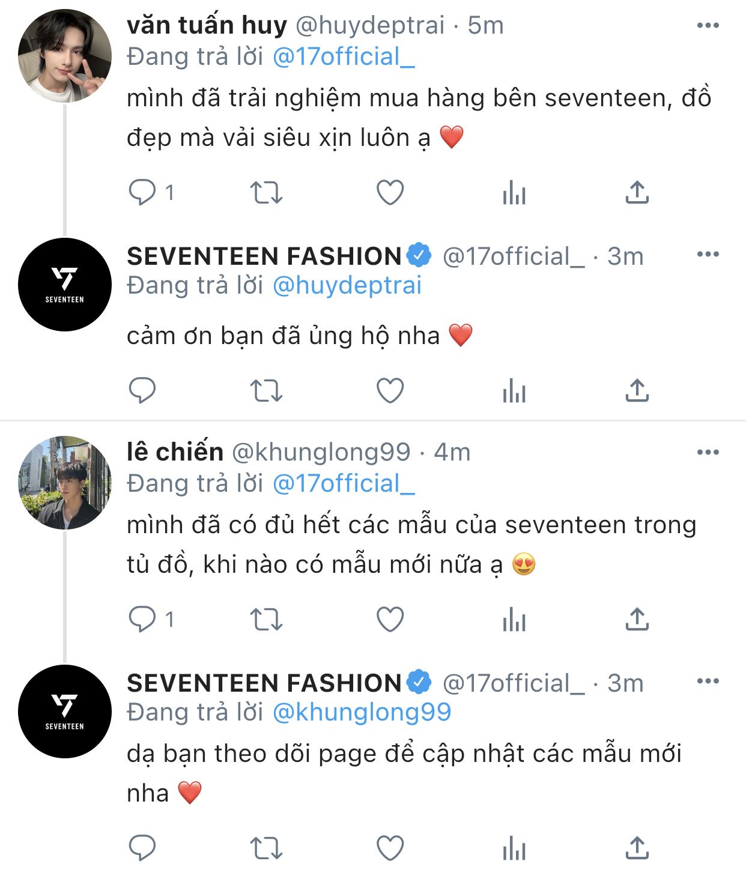Screen dimensions: 746x873
Task: Retweet the 'theo dõi page' reply
Action: click(265, 848)
